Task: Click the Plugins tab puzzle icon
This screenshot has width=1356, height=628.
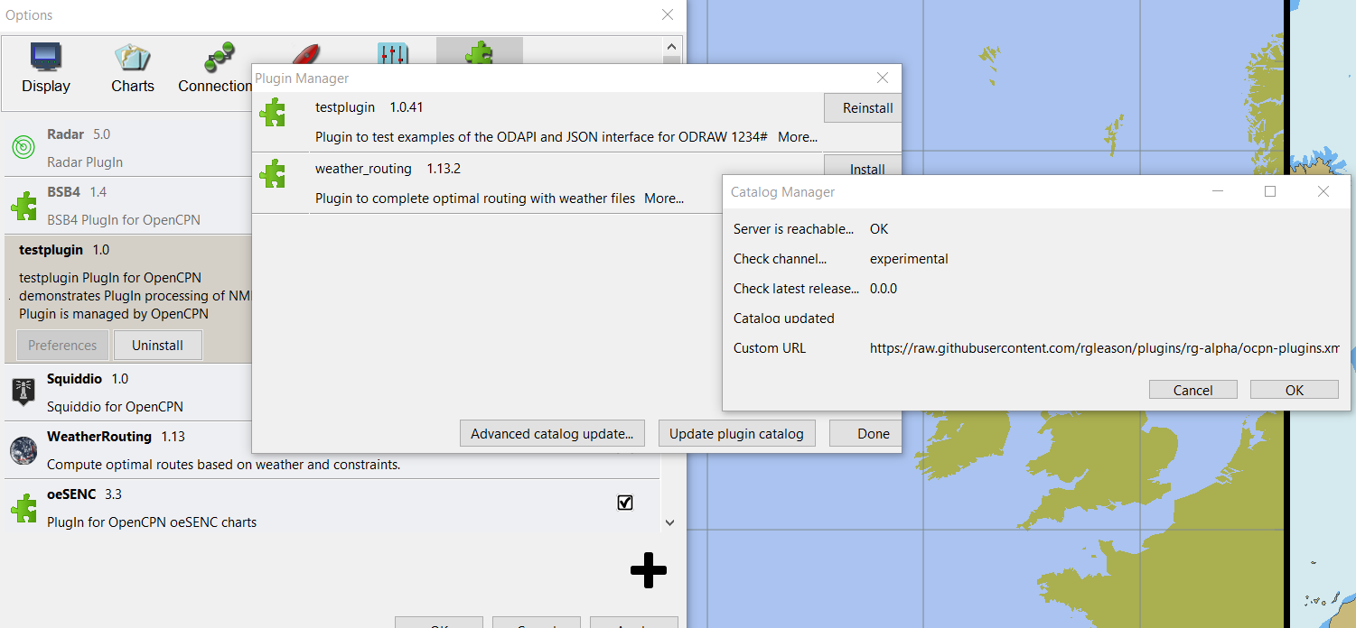Action: 479,53
